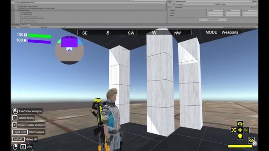The image size is (269, 151).
Task: Click the Scale Z field in Transform
Action: click(250, 16)
